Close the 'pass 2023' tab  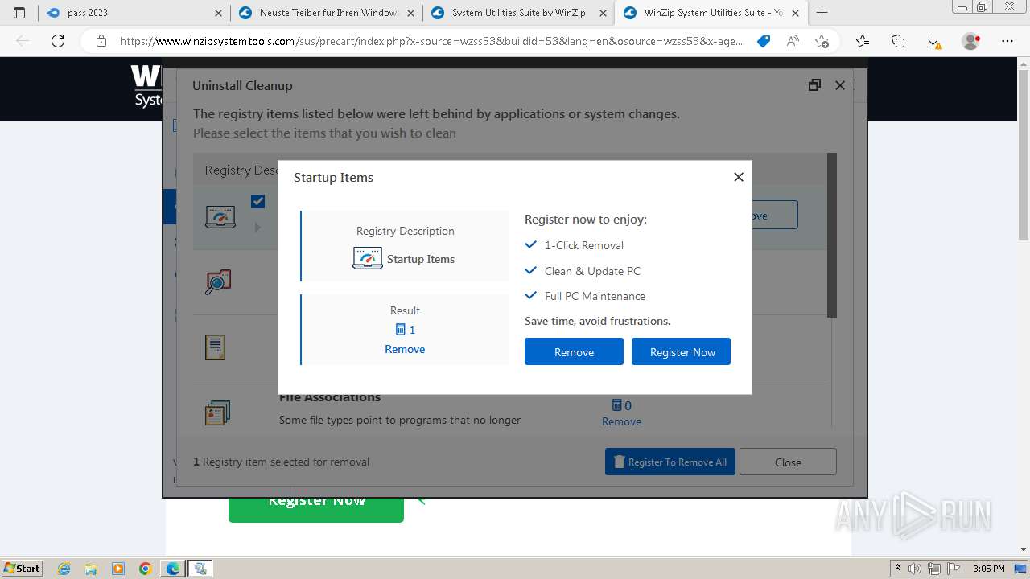coord(219,13)
